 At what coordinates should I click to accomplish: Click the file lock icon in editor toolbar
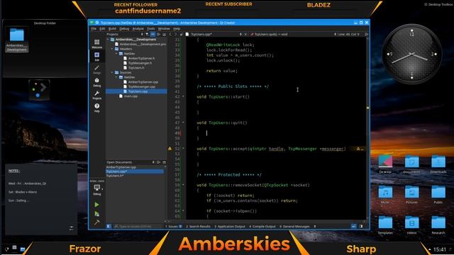click(x=182, y=34)
